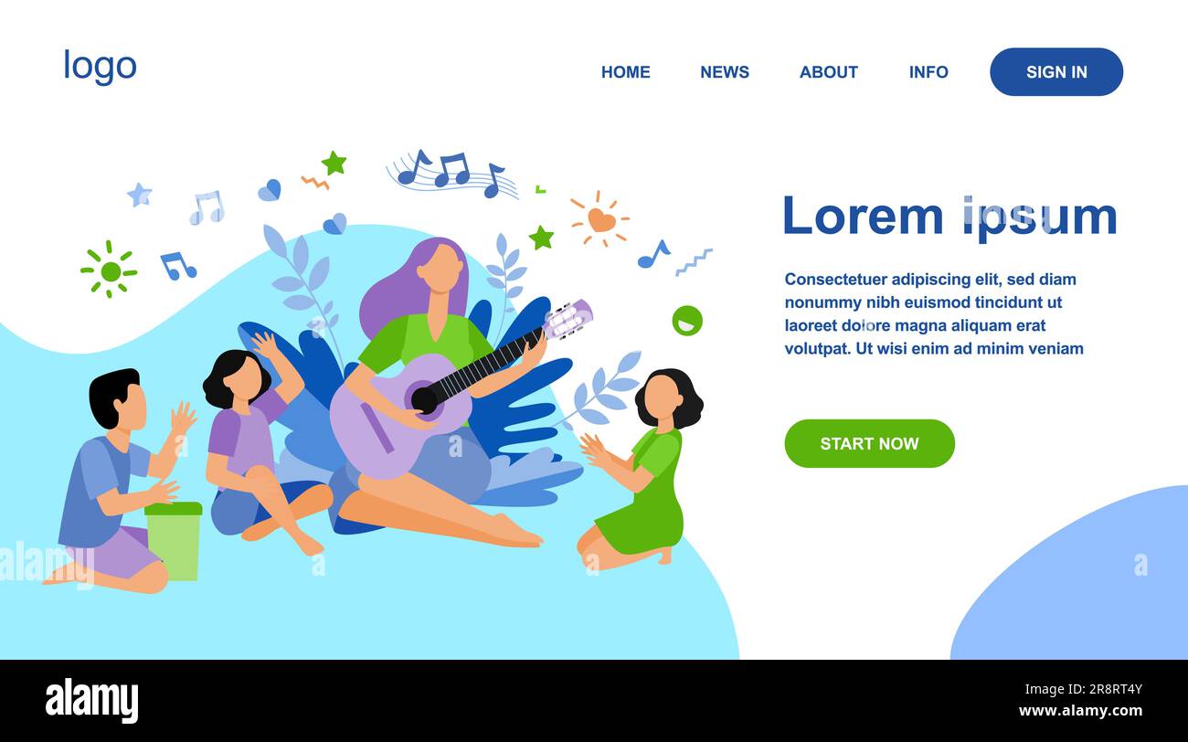The height and width of the screenshot is (742, 1188).
Task: Click the Lorem ipsum heading
Action: tap(949, 217)
